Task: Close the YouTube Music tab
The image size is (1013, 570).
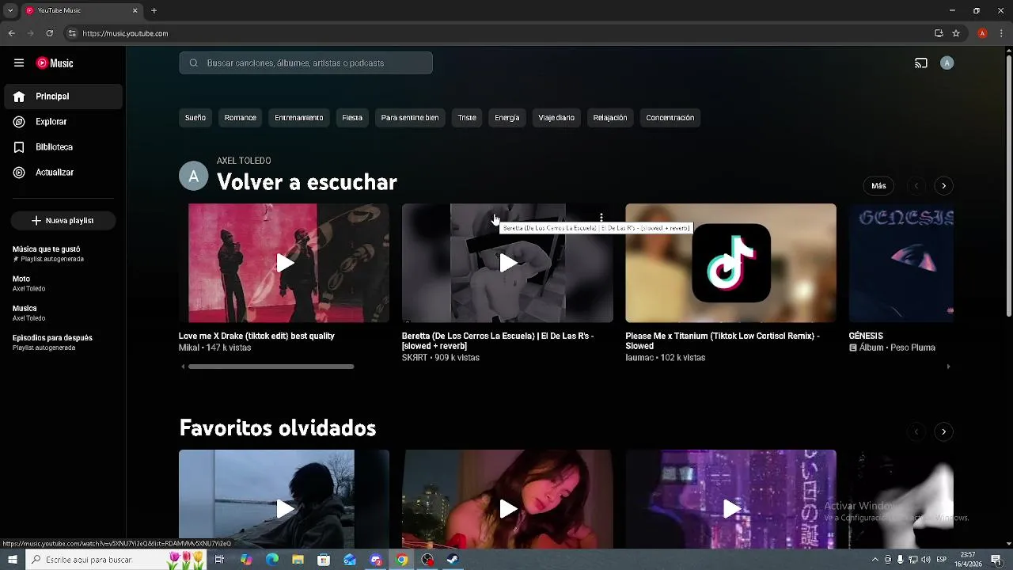Action: pos(135,10)
